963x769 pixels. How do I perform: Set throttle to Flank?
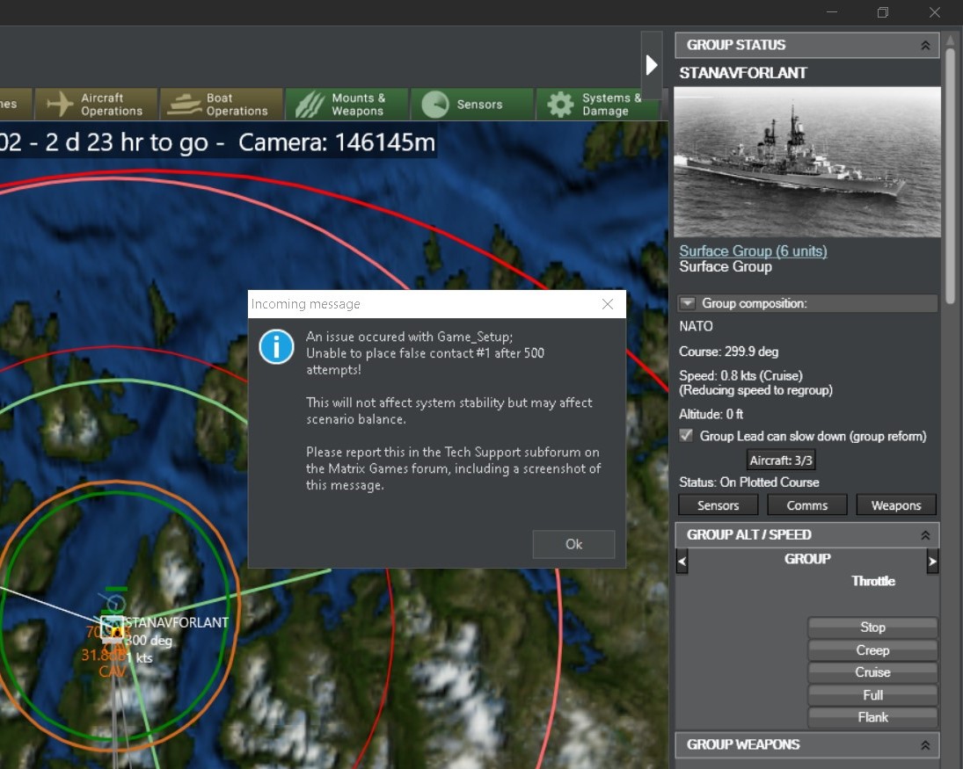pyautogui.click(x=872, y=717)
